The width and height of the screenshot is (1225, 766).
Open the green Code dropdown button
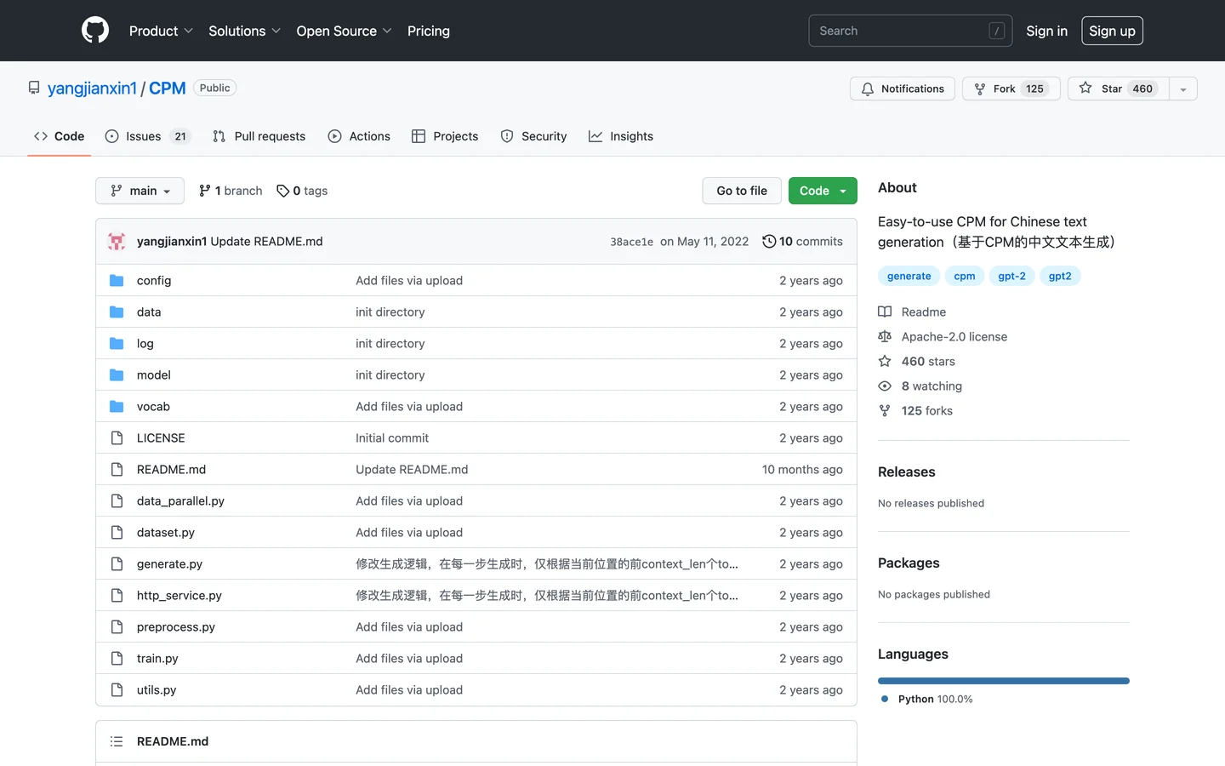tap(823, 191)
